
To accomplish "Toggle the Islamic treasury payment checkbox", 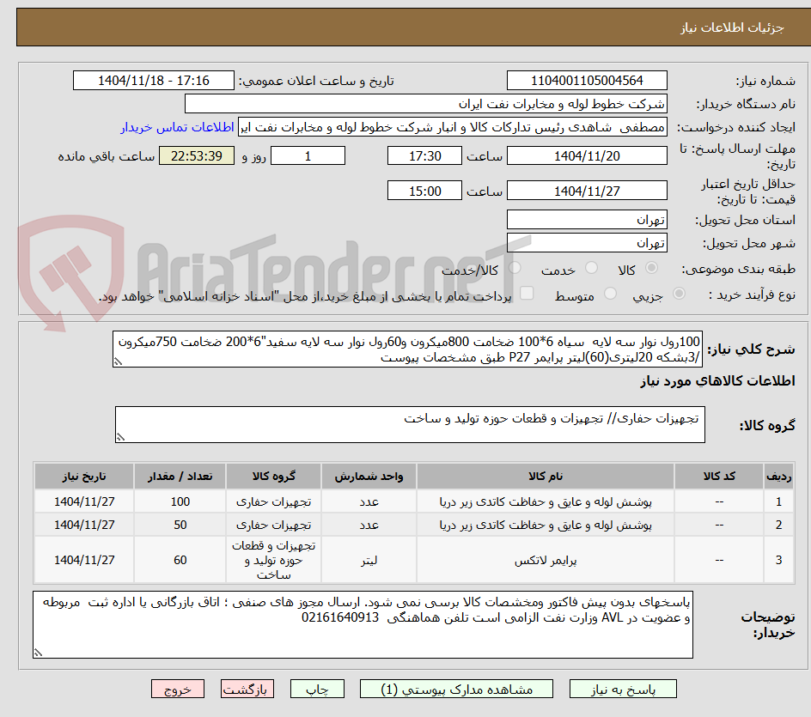I will (x=527, y=293).
